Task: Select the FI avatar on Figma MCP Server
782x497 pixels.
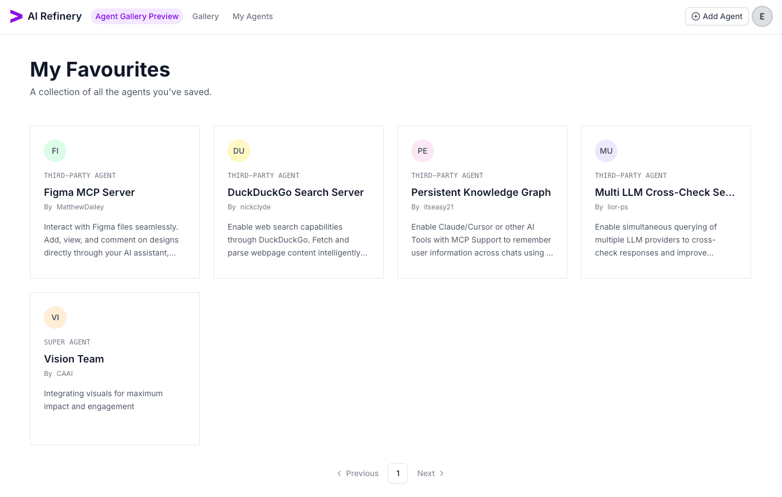Action: (x=55, y=150)
